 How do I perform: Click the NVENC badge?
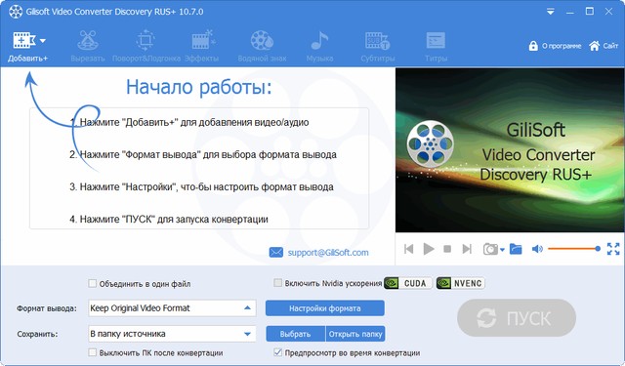pos(460,283)
